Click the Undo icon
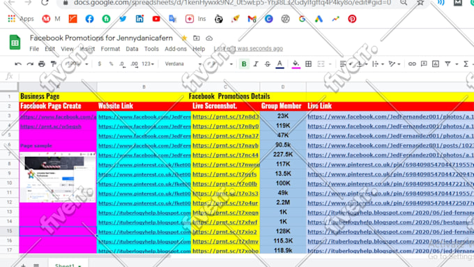The width and height of the screenshot is (474, 267). pos(18,64)
